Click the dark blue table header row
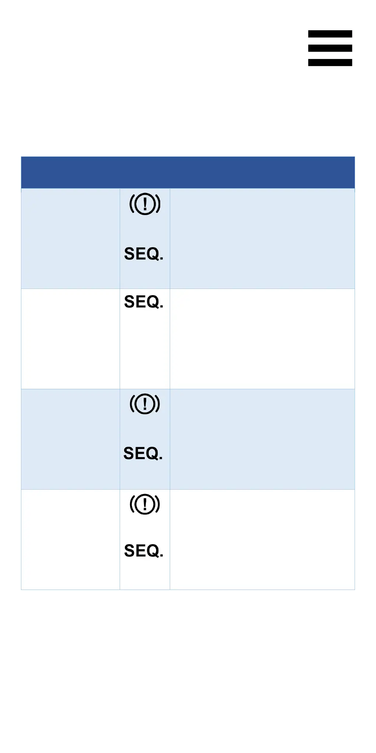The width and height of the screenshot is (376, 753). 188,172
